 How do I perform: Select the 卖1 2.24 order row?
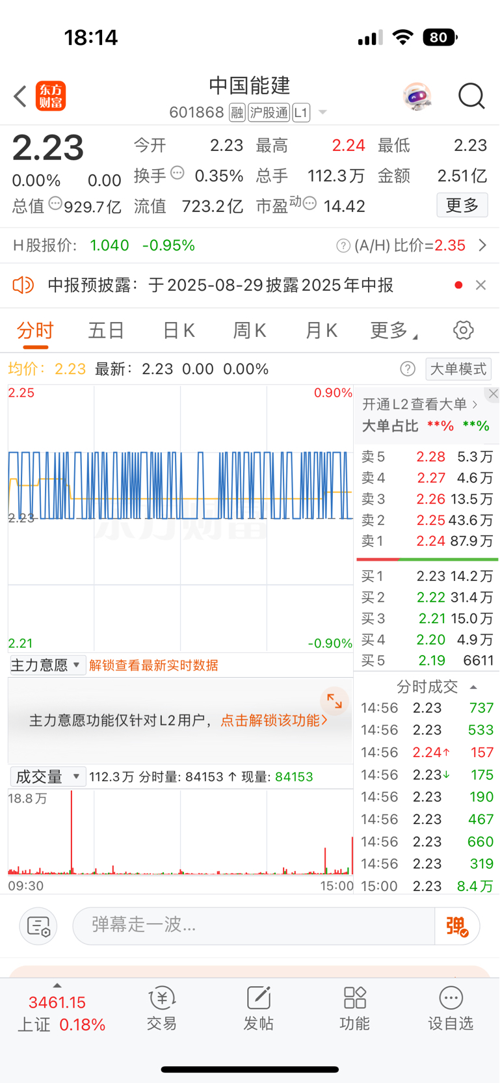tap(427, 541)
